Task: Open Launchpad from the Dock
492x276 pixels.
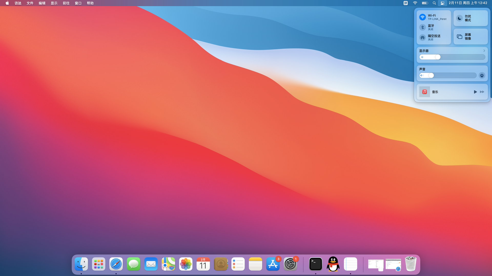Action: 98,264
